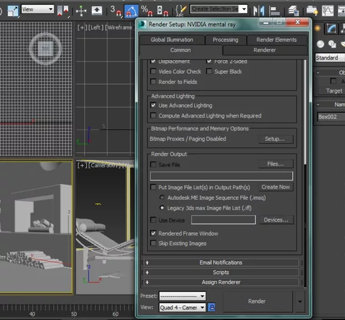Click the Target object type button

click(x=332, y=91)
